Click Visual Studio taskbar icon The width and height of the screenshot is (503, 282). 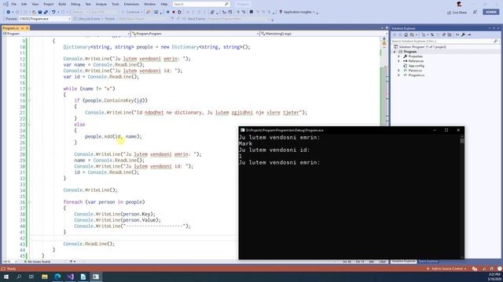[x=70, y=277]
